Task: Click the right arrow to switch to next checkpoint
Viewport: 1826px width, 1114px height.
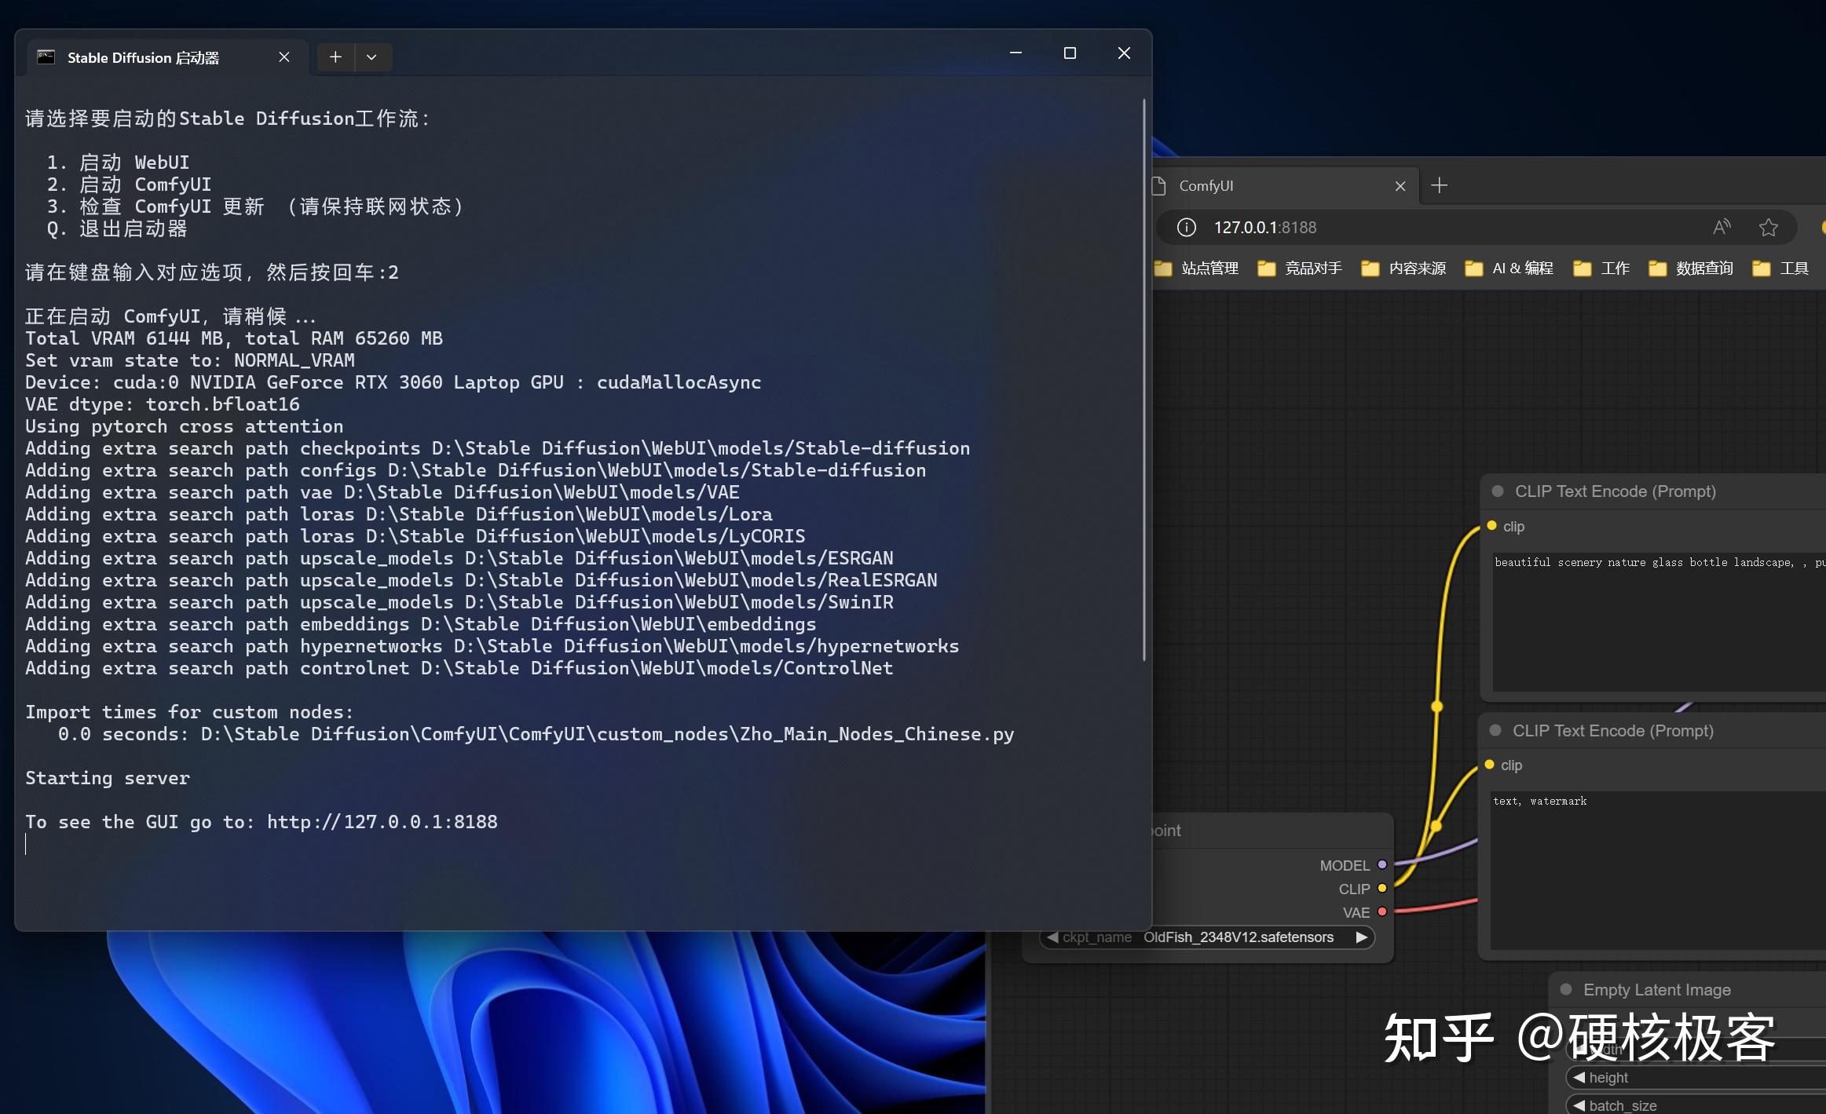Action: (1362, 937)
